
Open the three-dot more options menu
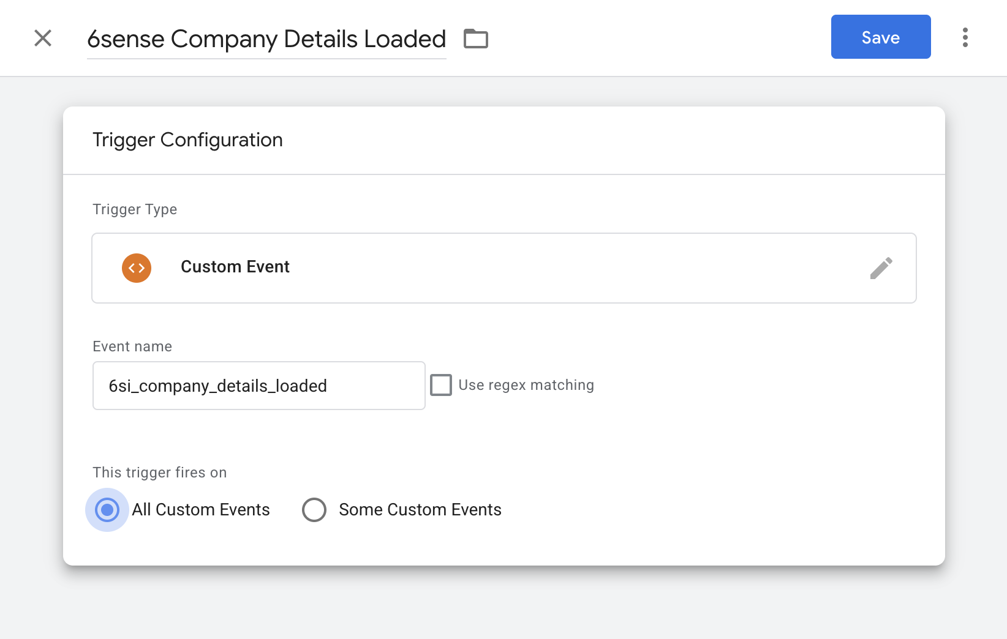pos(965,37)
